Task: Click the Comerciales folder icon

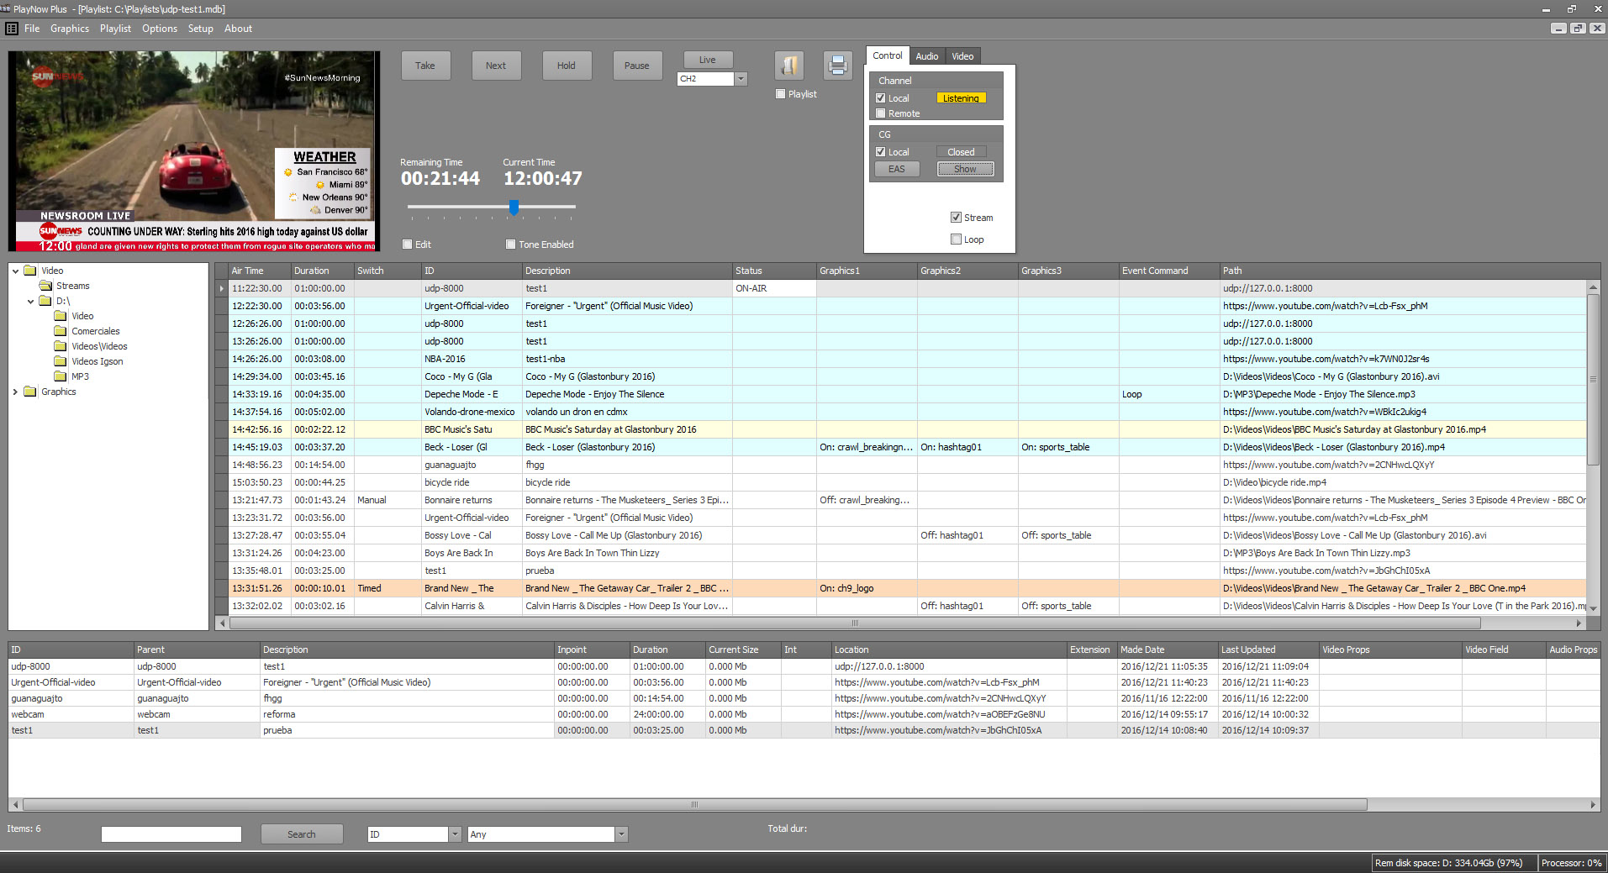Action: pos(61,331)
